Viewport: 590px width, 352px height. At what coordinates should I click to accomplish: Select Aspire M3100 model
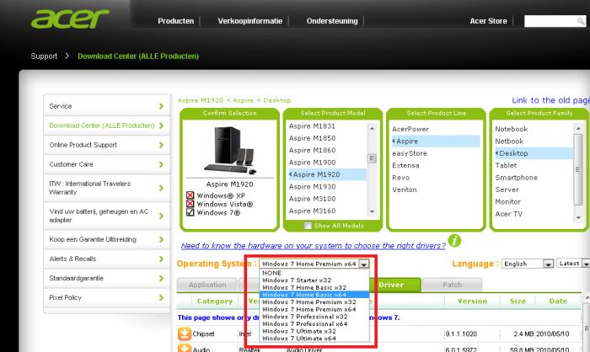(313, 199)
